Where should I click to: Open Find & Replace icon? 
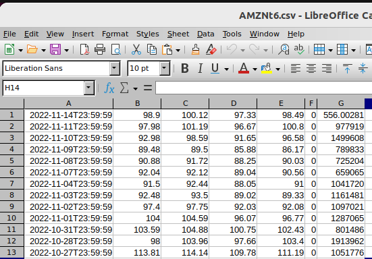pos(284,50)
